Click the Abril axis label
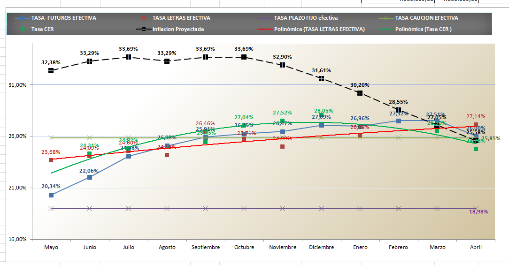 coord(476,247)
